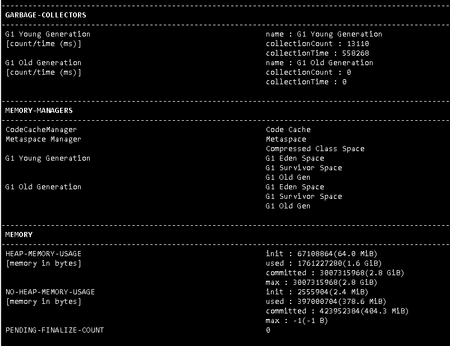Select the HEAP-MEMORY-USAGE label
Viewport: 450px width, 346px height.
pos(43,254)
